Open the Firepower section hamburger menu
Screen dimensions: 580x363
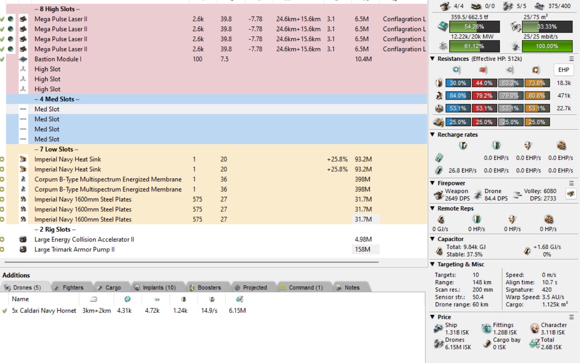click(x=572, y=183)
